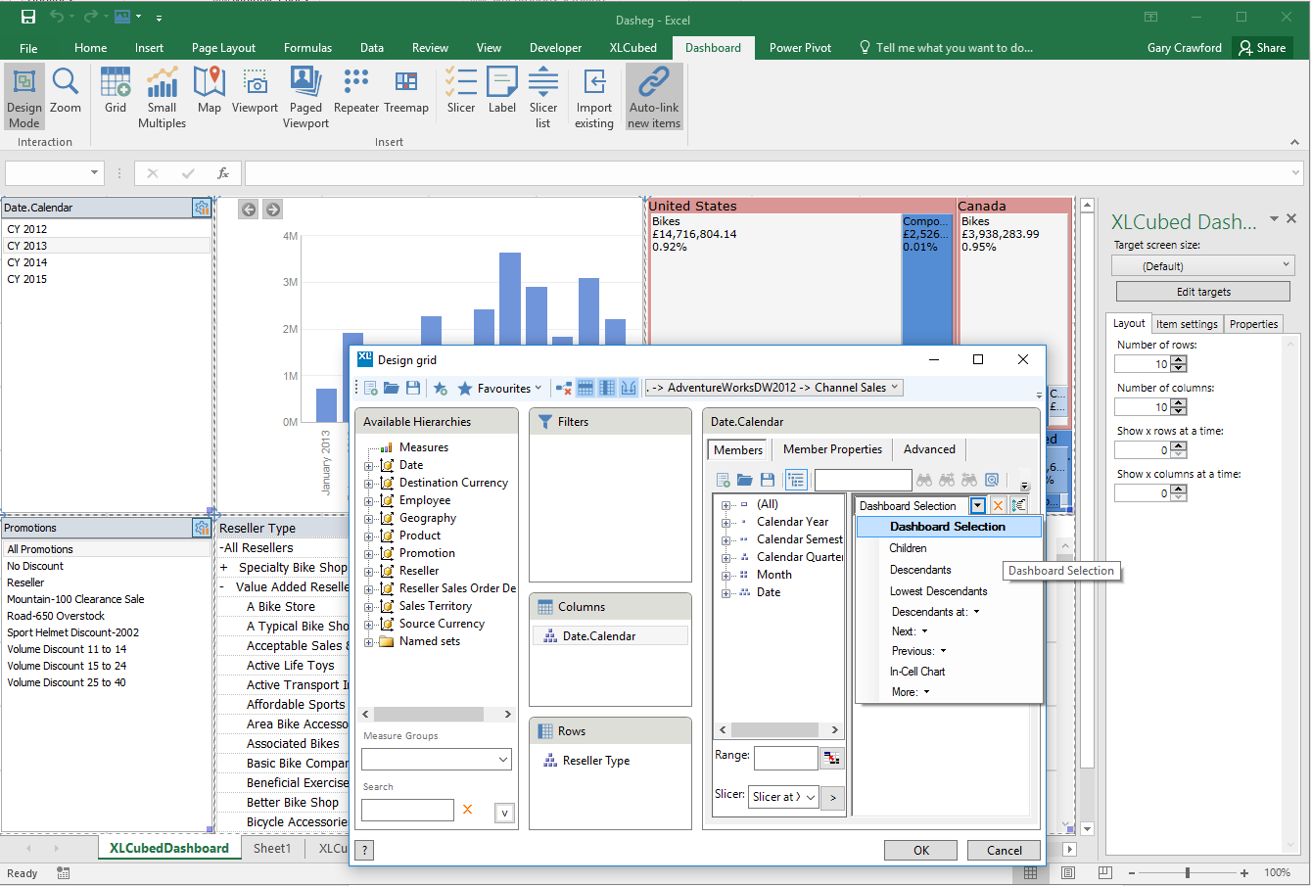The image size is (1311, 886).
Task: Insert a Small Multiples chart
Action: (162, 98)
